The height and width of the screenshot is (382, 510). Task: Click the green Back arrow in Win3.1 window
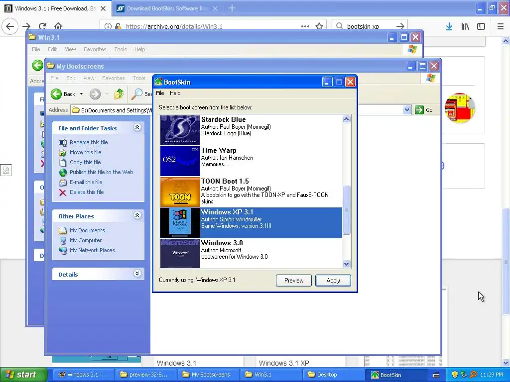(x=38, y=65)
